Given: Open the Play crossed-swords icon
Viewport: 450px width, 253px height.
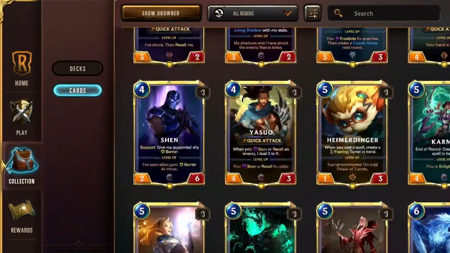Looking at the screenshot, I should [21, 112].
